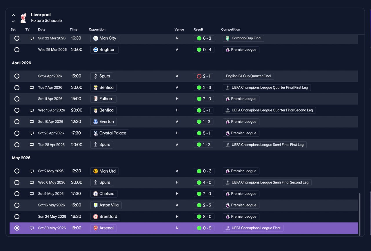Select the radio button for the Everton fixture
The width and height of the screenshot is (371, 251).
17,122
